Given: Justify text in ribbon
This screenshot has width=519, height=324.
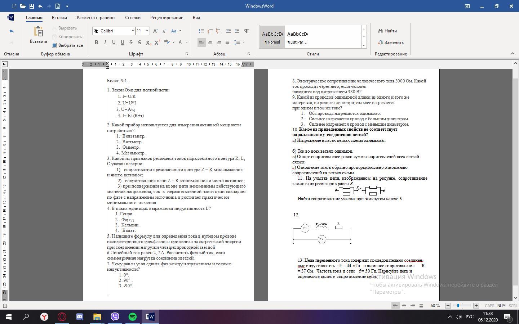Looking at the screenshot, I should (227, 42).
